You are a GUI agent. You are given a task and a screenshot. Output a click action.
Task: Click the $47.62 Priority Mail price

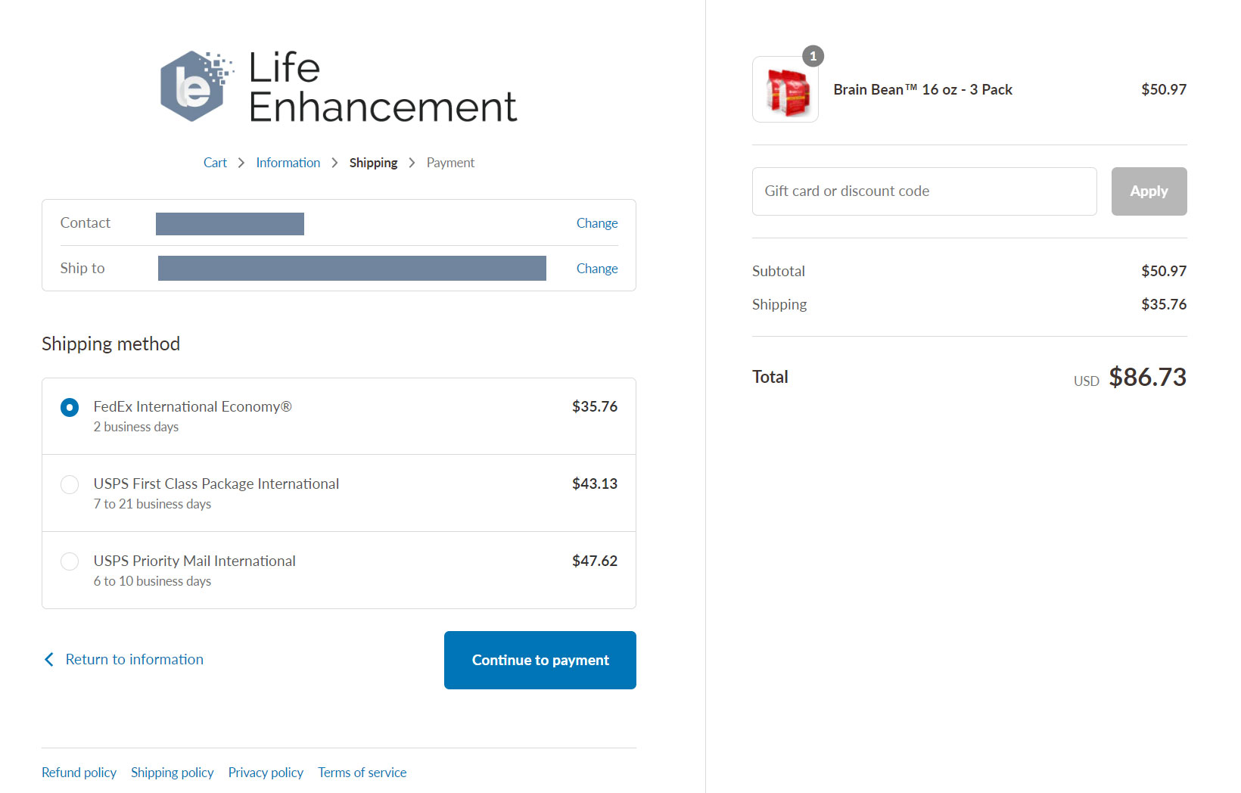[595, 561]
